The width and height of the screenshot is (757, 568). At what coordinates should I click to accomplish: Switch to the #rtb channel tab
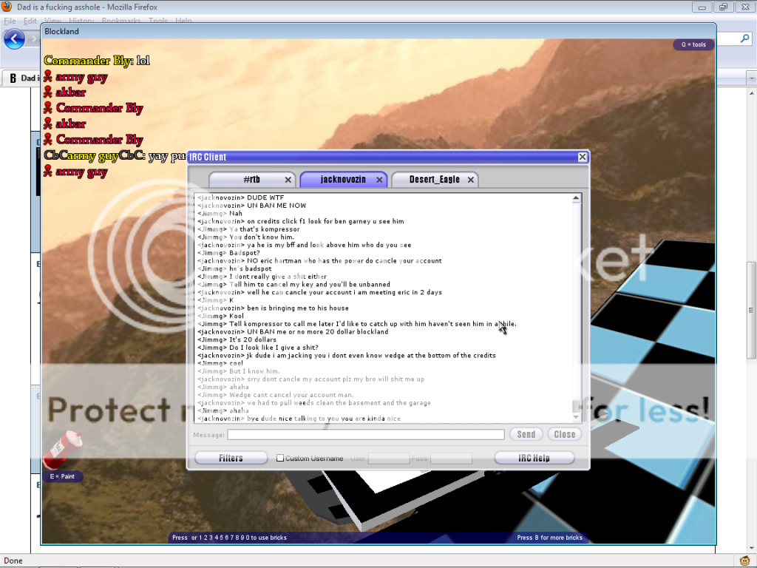click(x=251, y=180)
